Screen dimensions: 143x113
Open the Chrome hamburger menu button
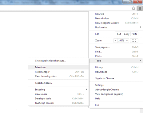coord(140,8)
